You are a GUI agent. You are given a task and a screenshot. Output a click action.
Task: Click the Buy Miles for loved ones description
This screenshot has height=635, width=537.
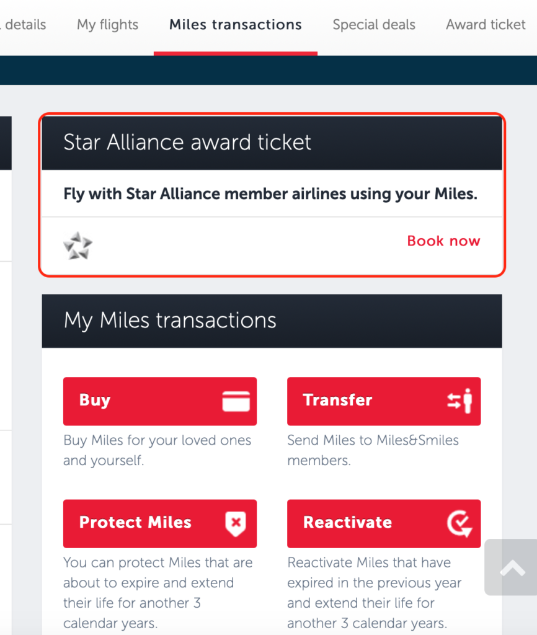click(x=157, y=450)
